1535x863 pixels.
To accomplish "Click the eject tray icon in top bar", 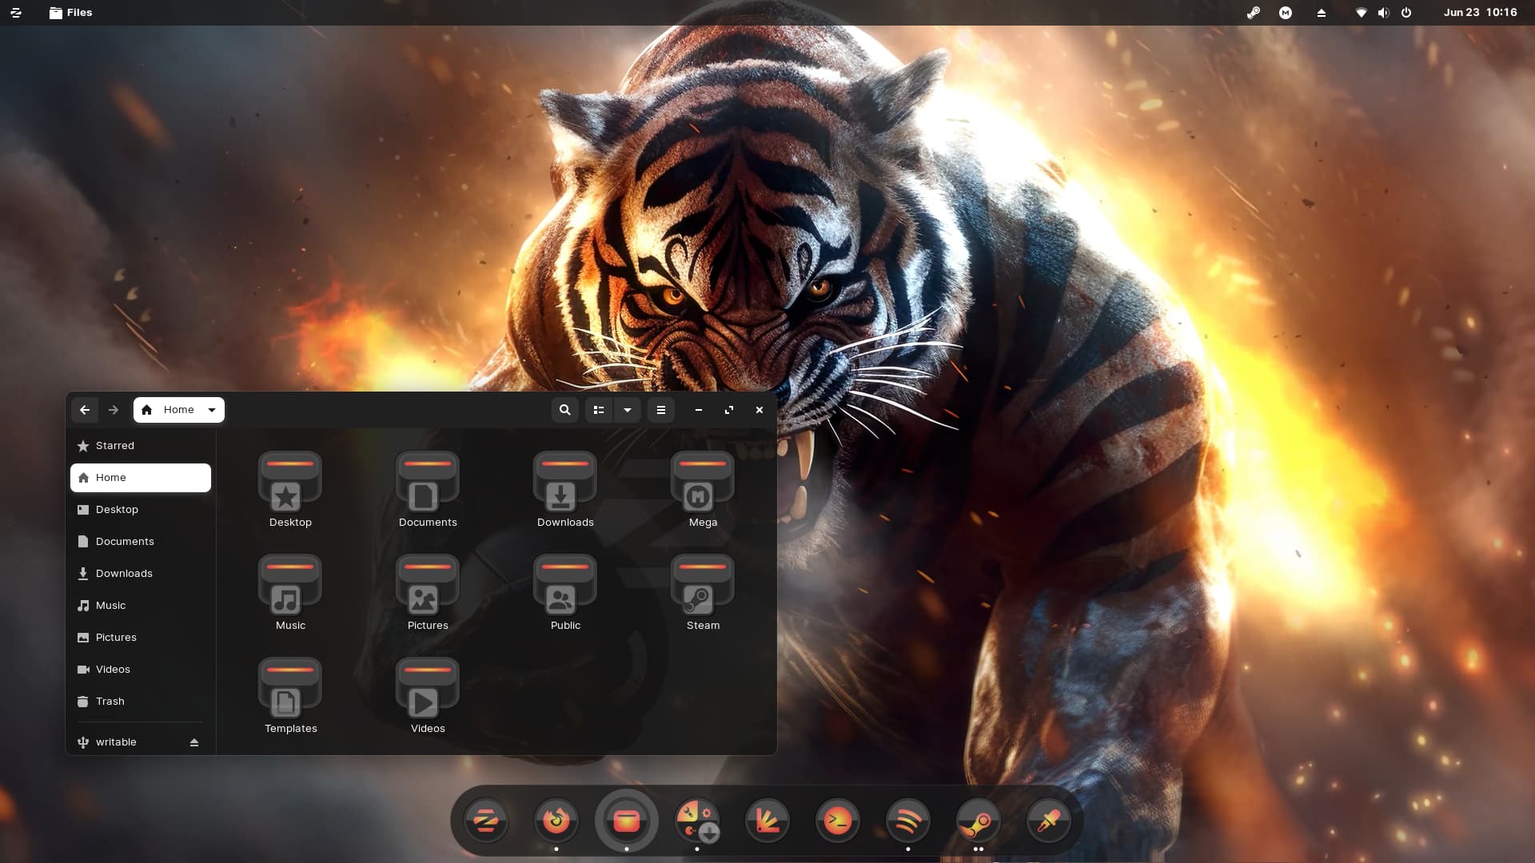I will tap(1322, 13).
